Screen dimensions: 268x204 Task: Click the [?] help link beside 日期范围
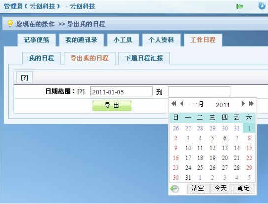click(x=81, y=91)
